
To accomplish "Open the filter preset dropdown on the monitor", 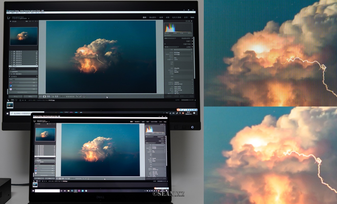I will 187,100.
